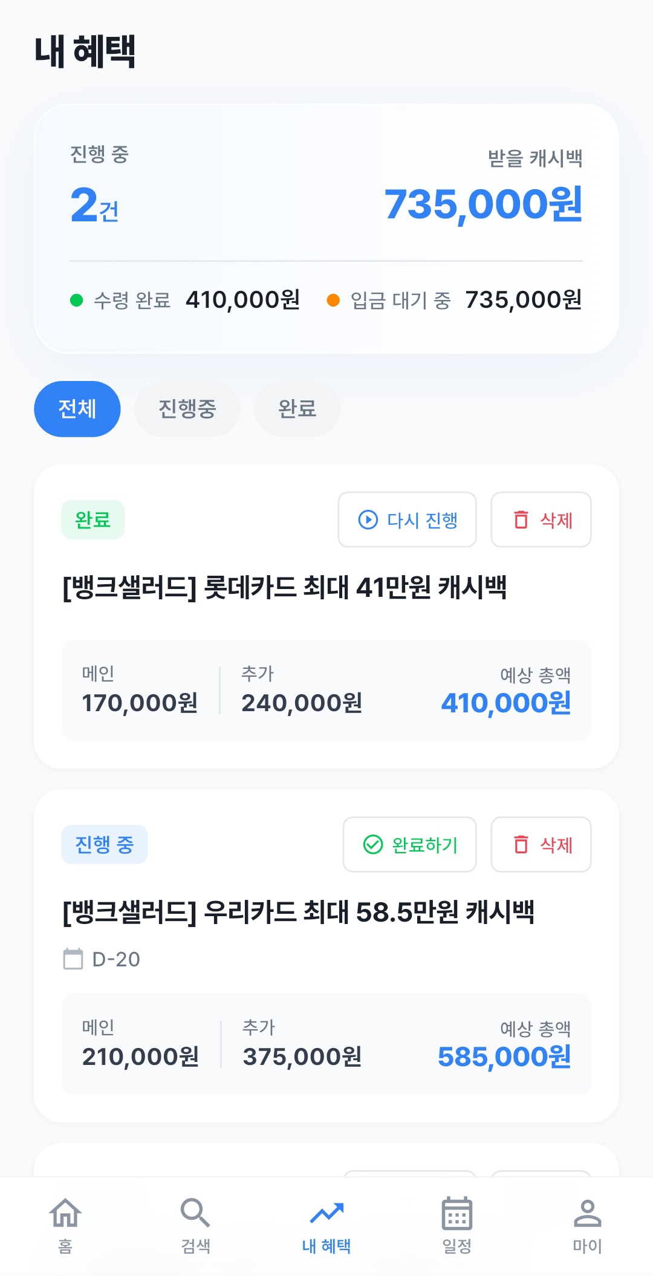
Task: Tap the 735,000원 cashback total amount
Action: pyautogui.click(x=483, y=204)
